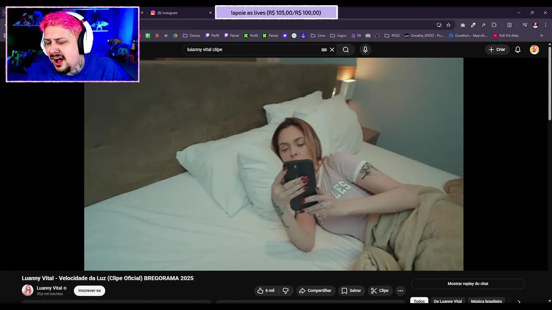Viewport: 552px width, 310px height.
Task: Click install/cast icon in address bar
Action: (439, 25)
